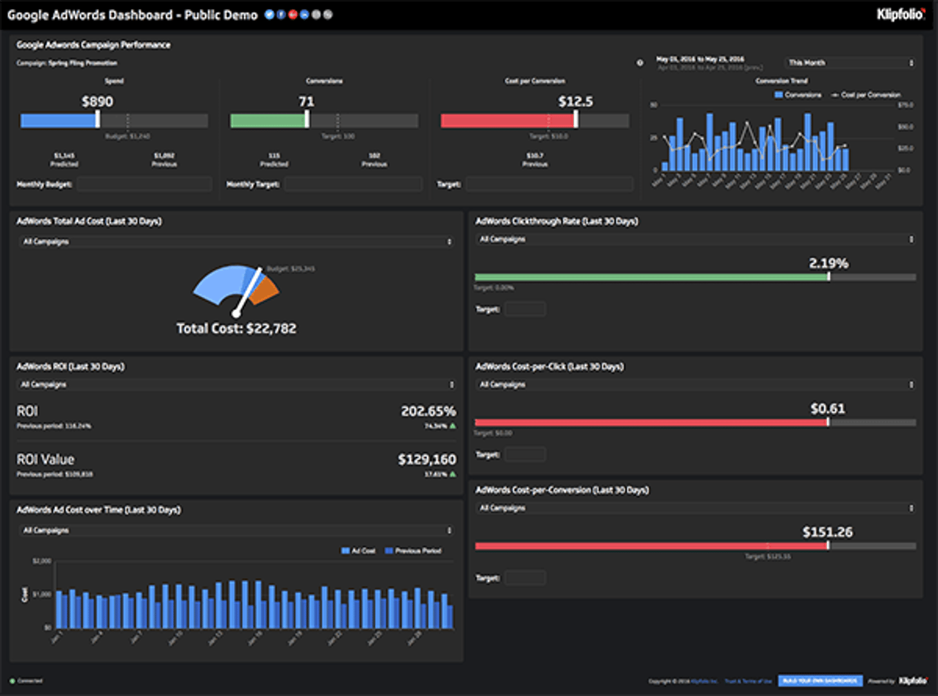Open All Campaigns dropdown in Total Ad Cost
This screenshot has width=938, height=696.
click(236, 242)
